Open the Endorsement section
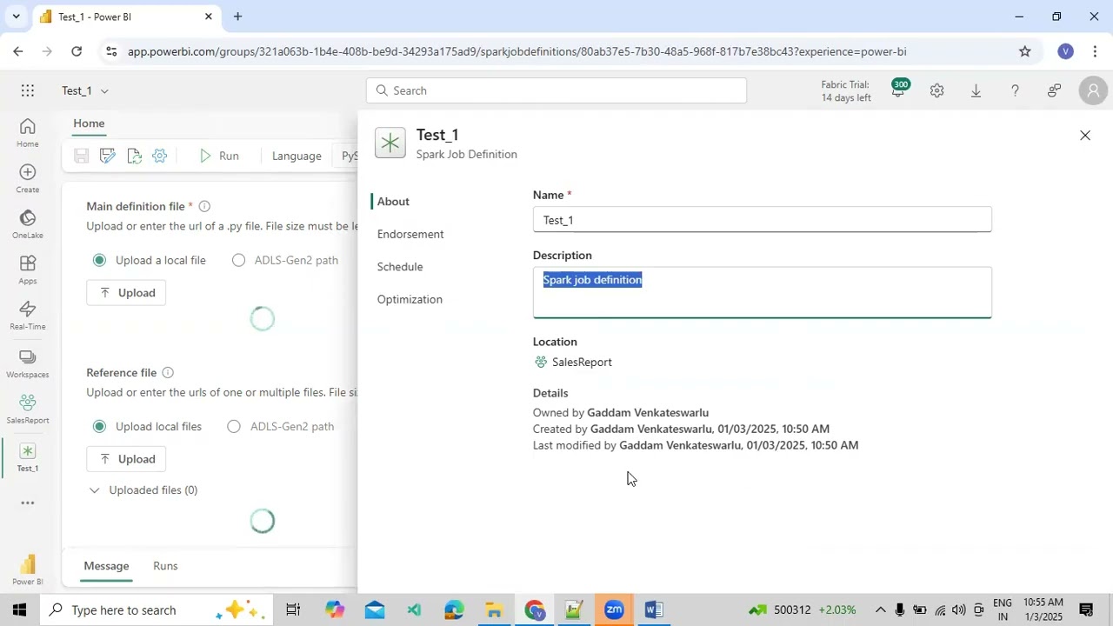 coord(410,234)
